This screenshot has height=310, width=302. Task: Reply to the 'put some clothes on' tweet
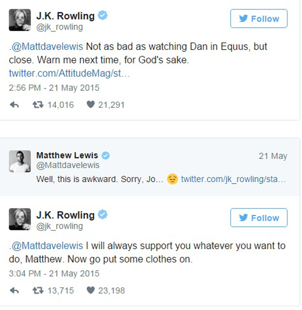pos(14,291)
